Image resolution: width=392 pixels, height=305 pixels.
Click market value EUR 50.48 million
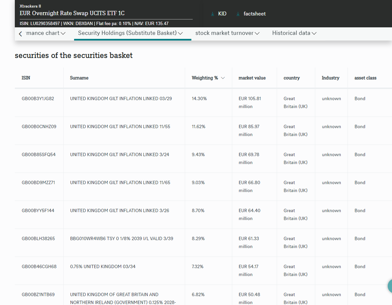click(249, 298)
